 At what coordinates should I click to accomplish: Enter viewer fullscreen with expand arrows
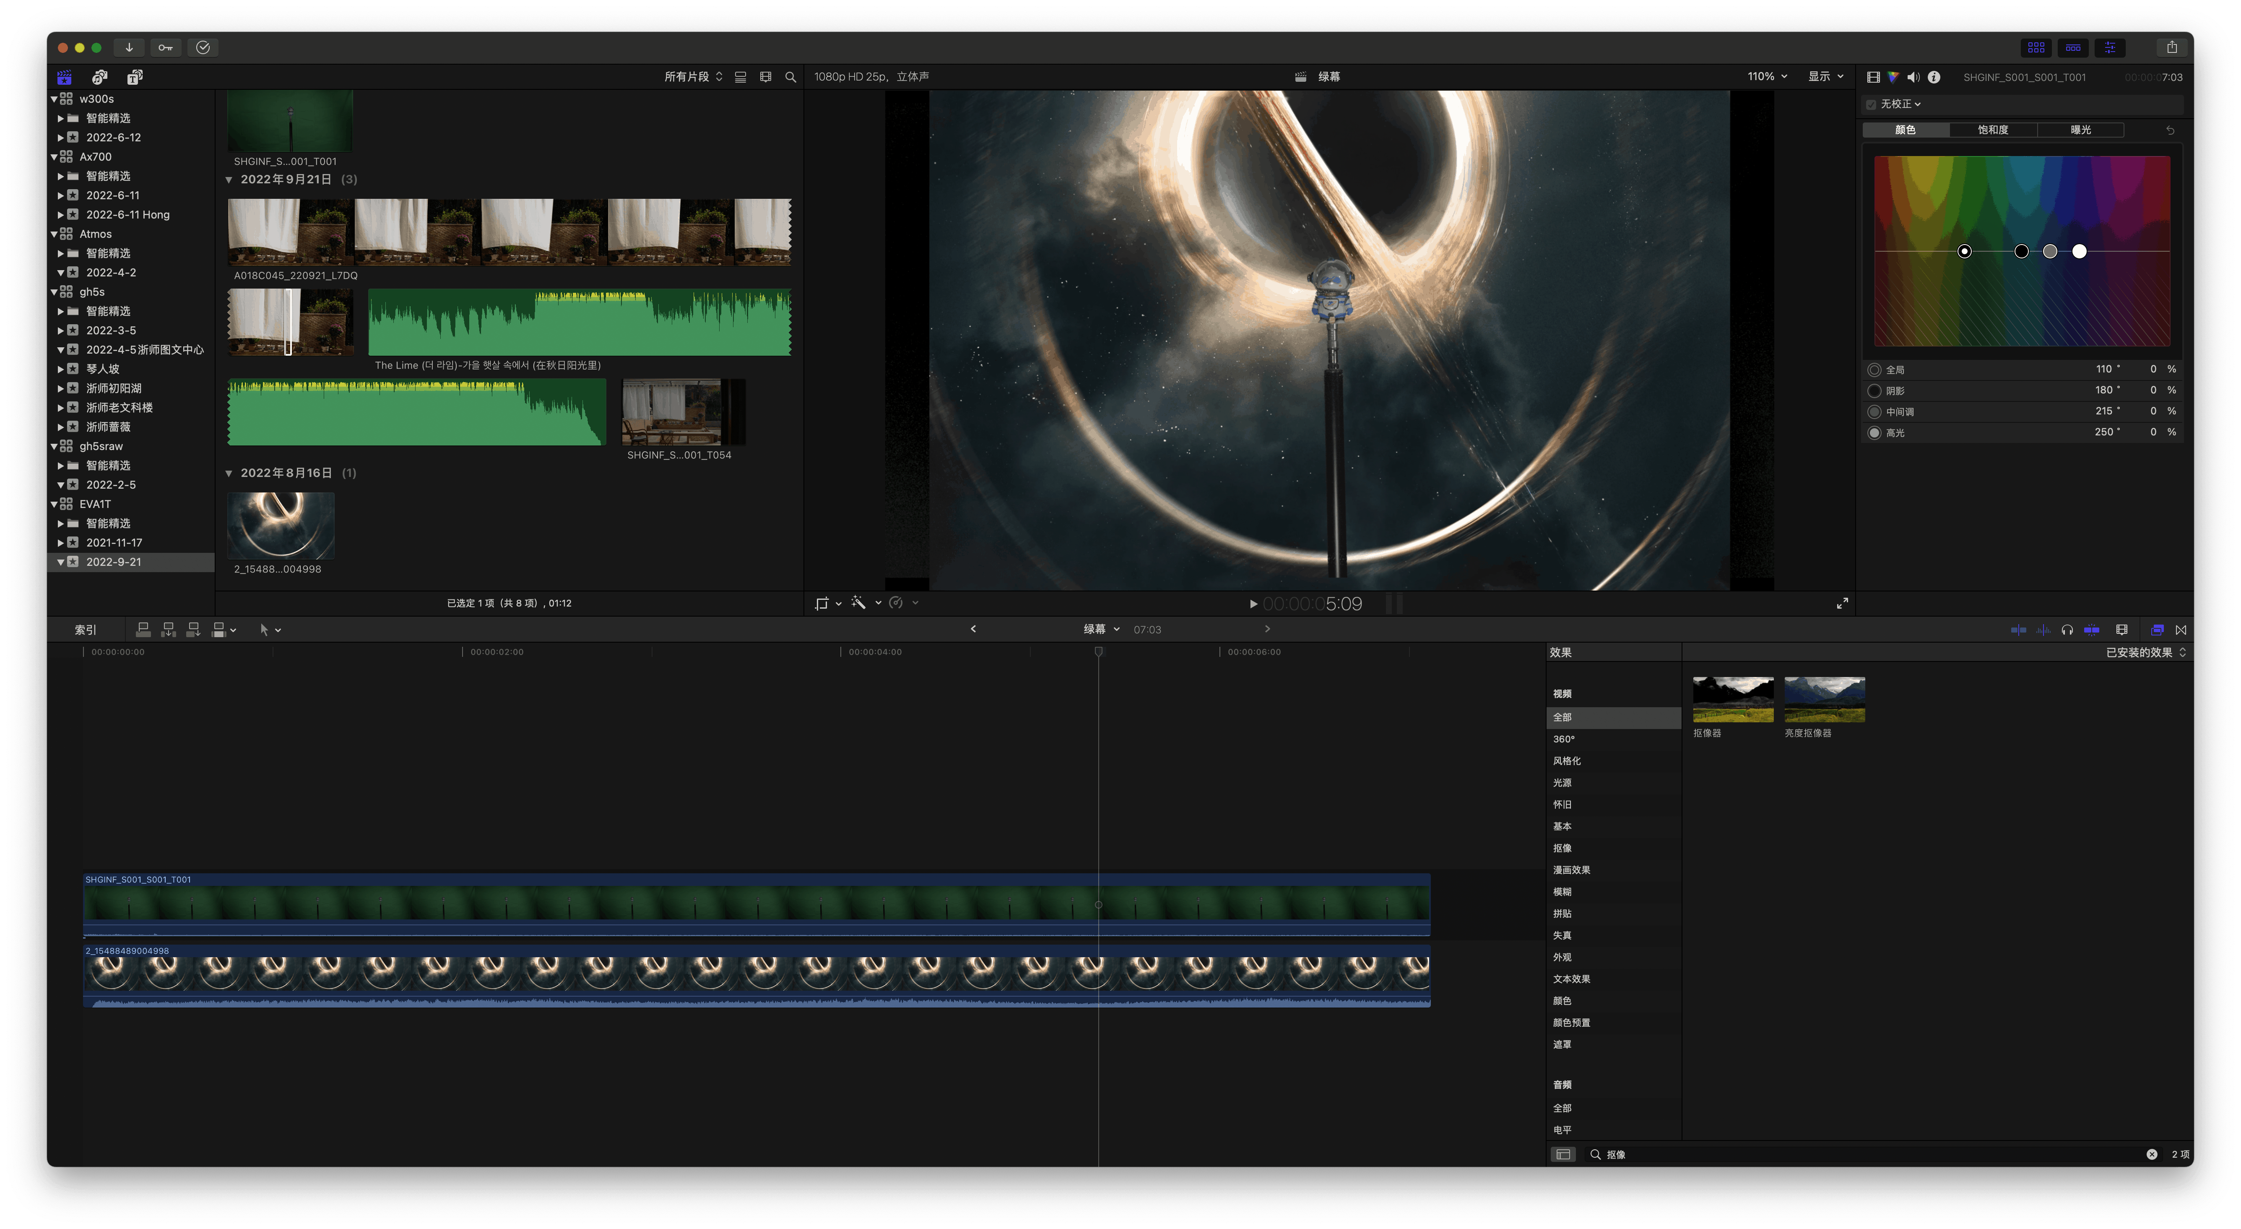[1842, 603]
